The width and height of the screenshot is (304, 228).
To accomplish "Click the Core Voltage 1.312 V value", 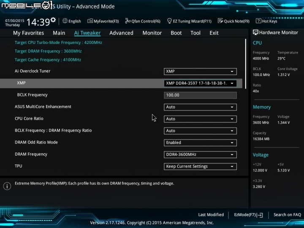I will coord(283,75).
